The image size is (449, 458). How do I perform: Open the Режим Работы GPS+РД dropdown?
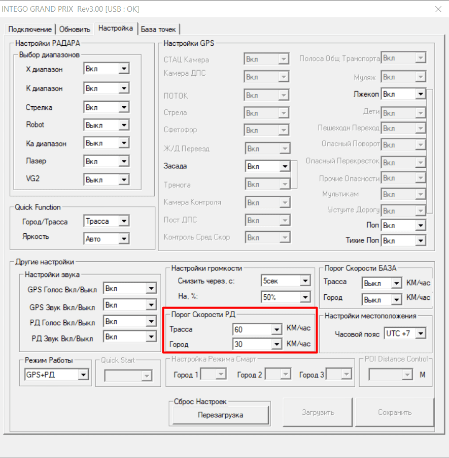pos(83,375)
